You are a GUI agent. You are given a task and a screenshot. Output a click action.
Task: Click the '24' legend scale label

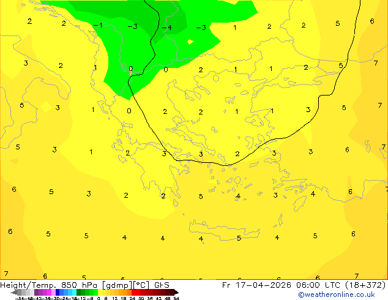132,299
